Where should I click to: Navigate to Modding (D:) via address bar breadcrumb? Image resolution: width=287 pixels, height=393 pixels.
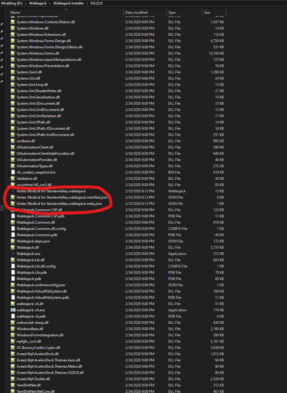11,4
